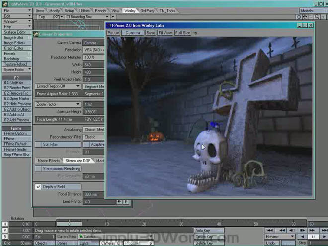
Task: Click the Lens F-Stop value field
Action: pos(99,202)
